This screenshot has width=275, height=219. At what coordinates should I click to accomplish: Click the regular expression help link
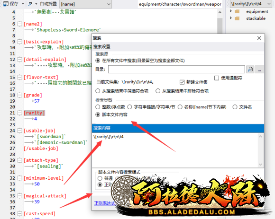(105, 203)
